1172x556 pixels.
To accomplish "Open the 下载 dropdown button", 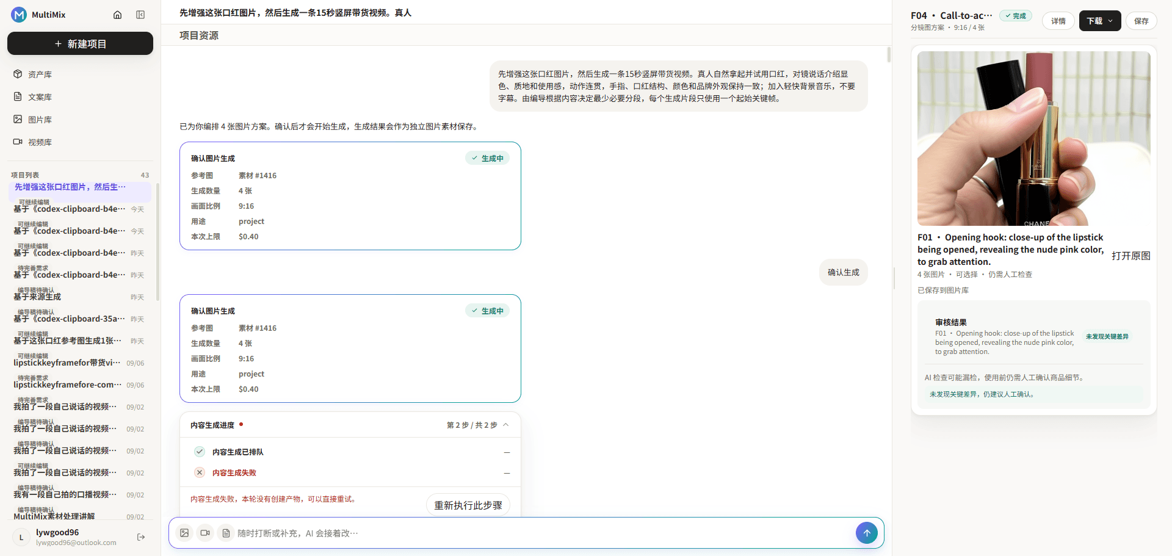I will pos(1100,21).
